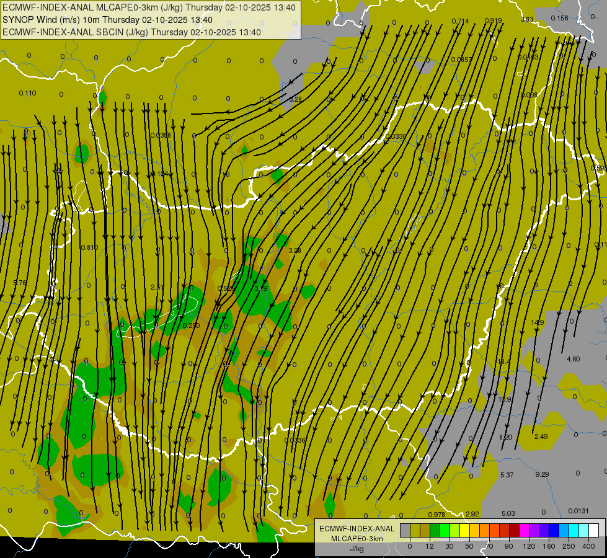
Task: Click the map value '4.60'
Action: [574, 359]
